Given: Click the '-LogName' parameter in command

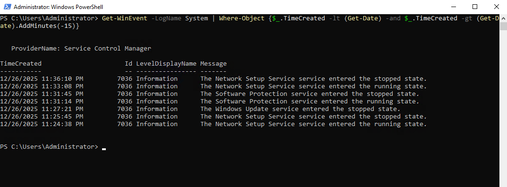Looking at the screenshot, I should 166,18.
